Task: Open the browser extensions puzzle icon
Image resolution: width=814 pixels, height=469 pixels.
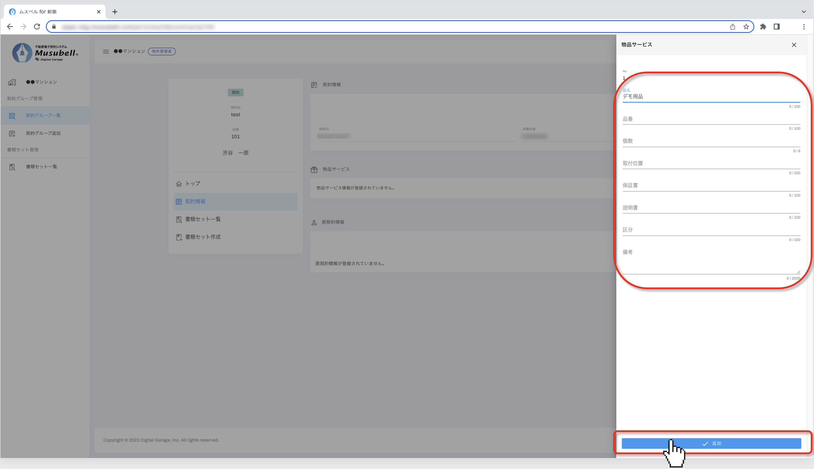Action: pyautogui.click(x=763, y=27)
